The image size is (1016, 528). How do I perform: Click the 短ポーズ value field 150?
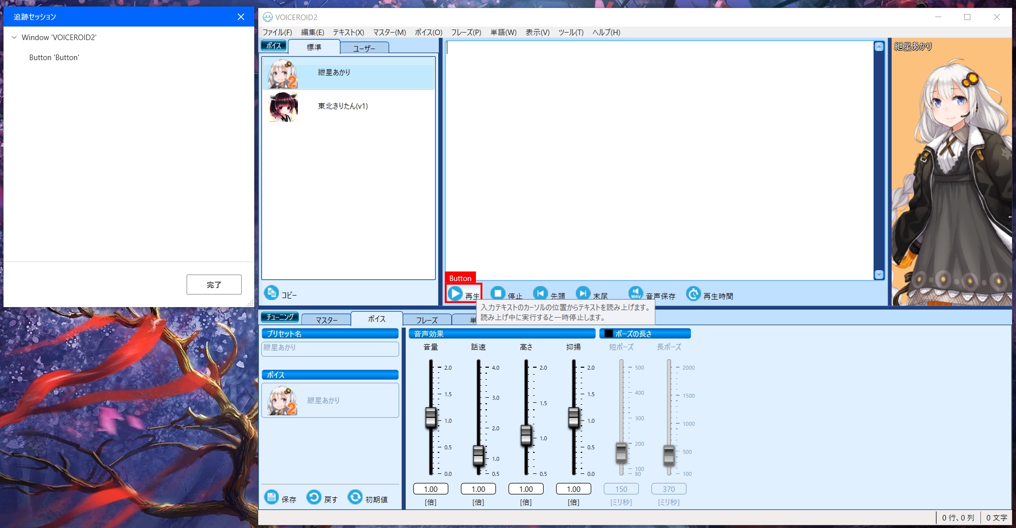[621, 489]
